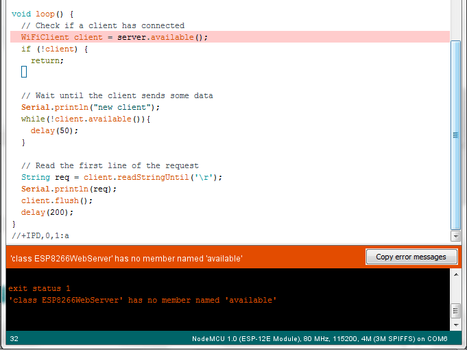The width and height of the screenshot is (467, 350).
Task: Click the orange error status bar message
Action: [x=126, y=258]
